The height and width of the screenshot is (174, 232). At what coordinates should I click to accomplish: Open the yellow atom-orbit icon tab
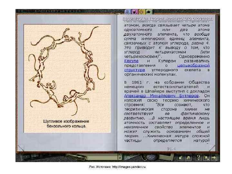[141, 12]
